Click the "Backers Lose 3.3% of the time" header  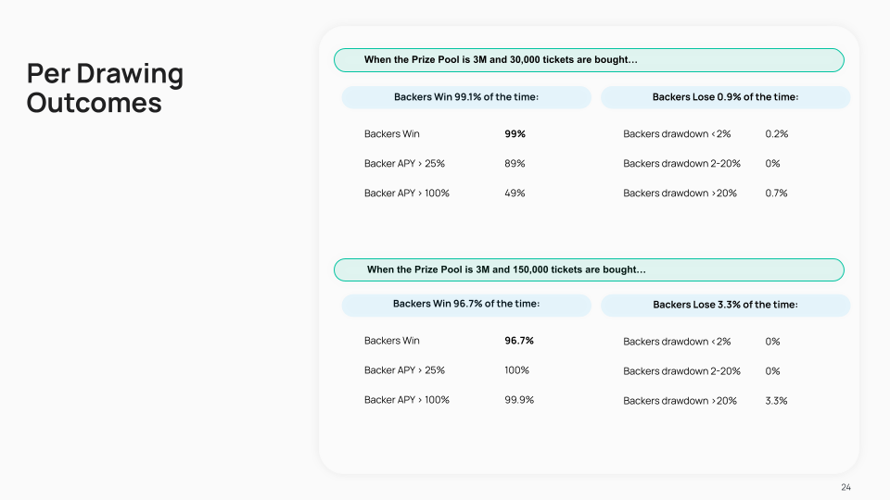(725, 305)
